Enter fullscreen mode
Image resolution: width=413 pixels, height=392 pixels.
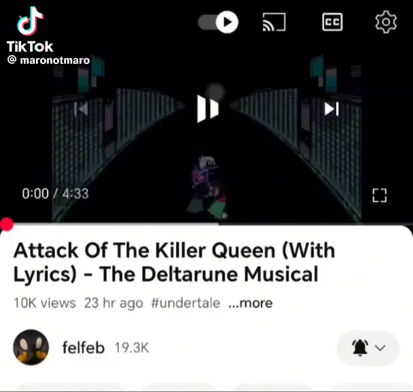(380, 195)
